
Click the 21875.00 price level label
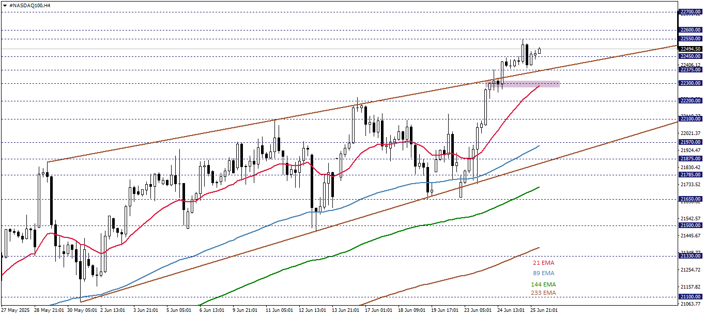click(691, 159)
